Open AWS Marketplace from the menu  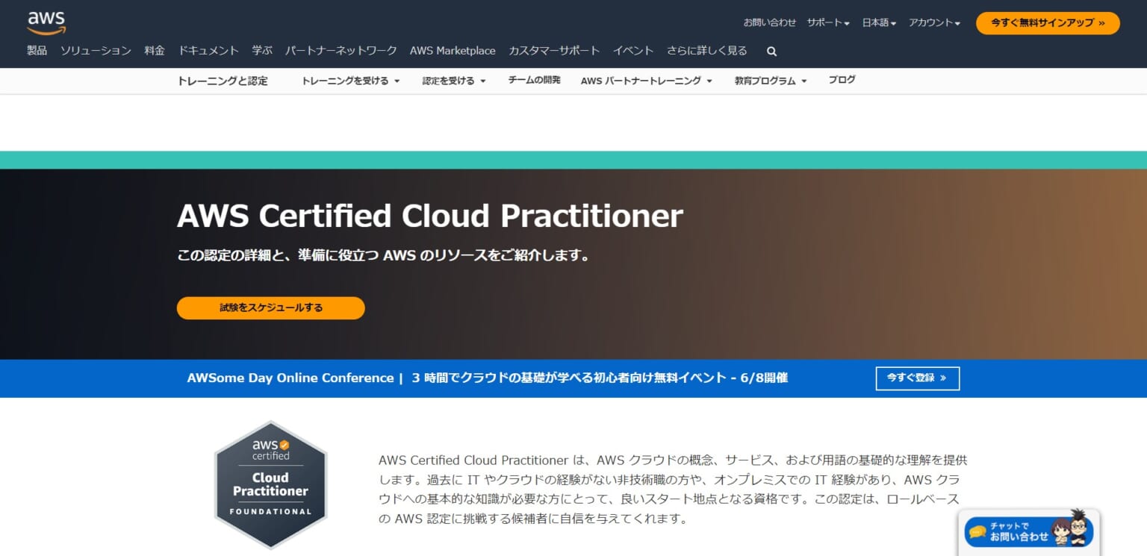(x=453, y=51)
